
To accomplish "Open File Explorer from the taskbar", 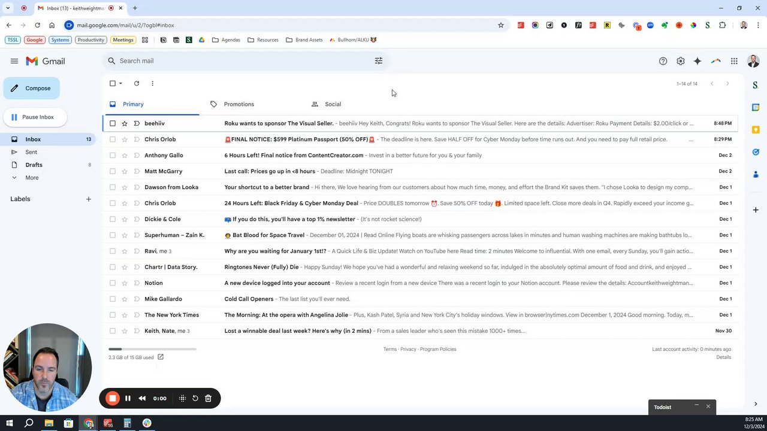I will click(x=49, y=423).
